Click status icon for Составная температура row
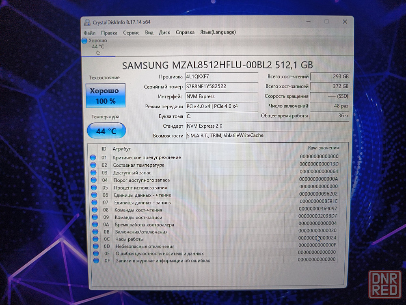 93,165
